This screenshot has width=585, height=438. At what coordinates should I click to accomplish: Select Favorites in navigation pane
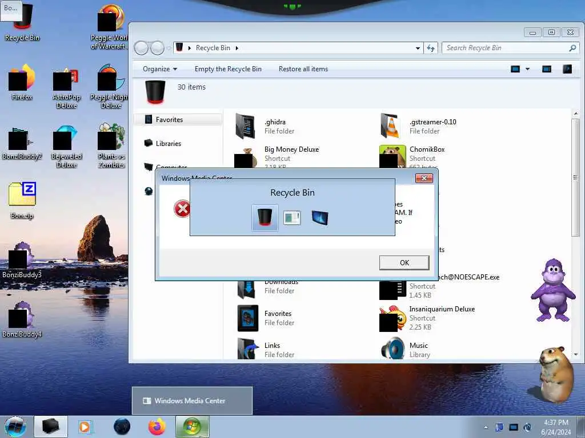pyautogui.click(x=178, y=120)
